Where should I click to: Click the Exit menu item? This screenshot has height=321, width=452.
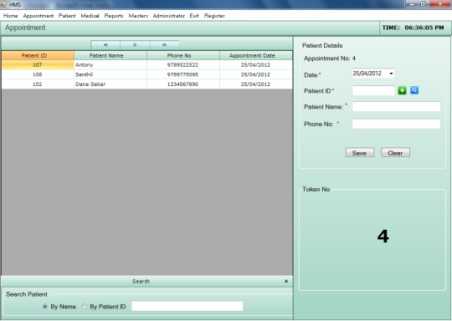point(194,16)
